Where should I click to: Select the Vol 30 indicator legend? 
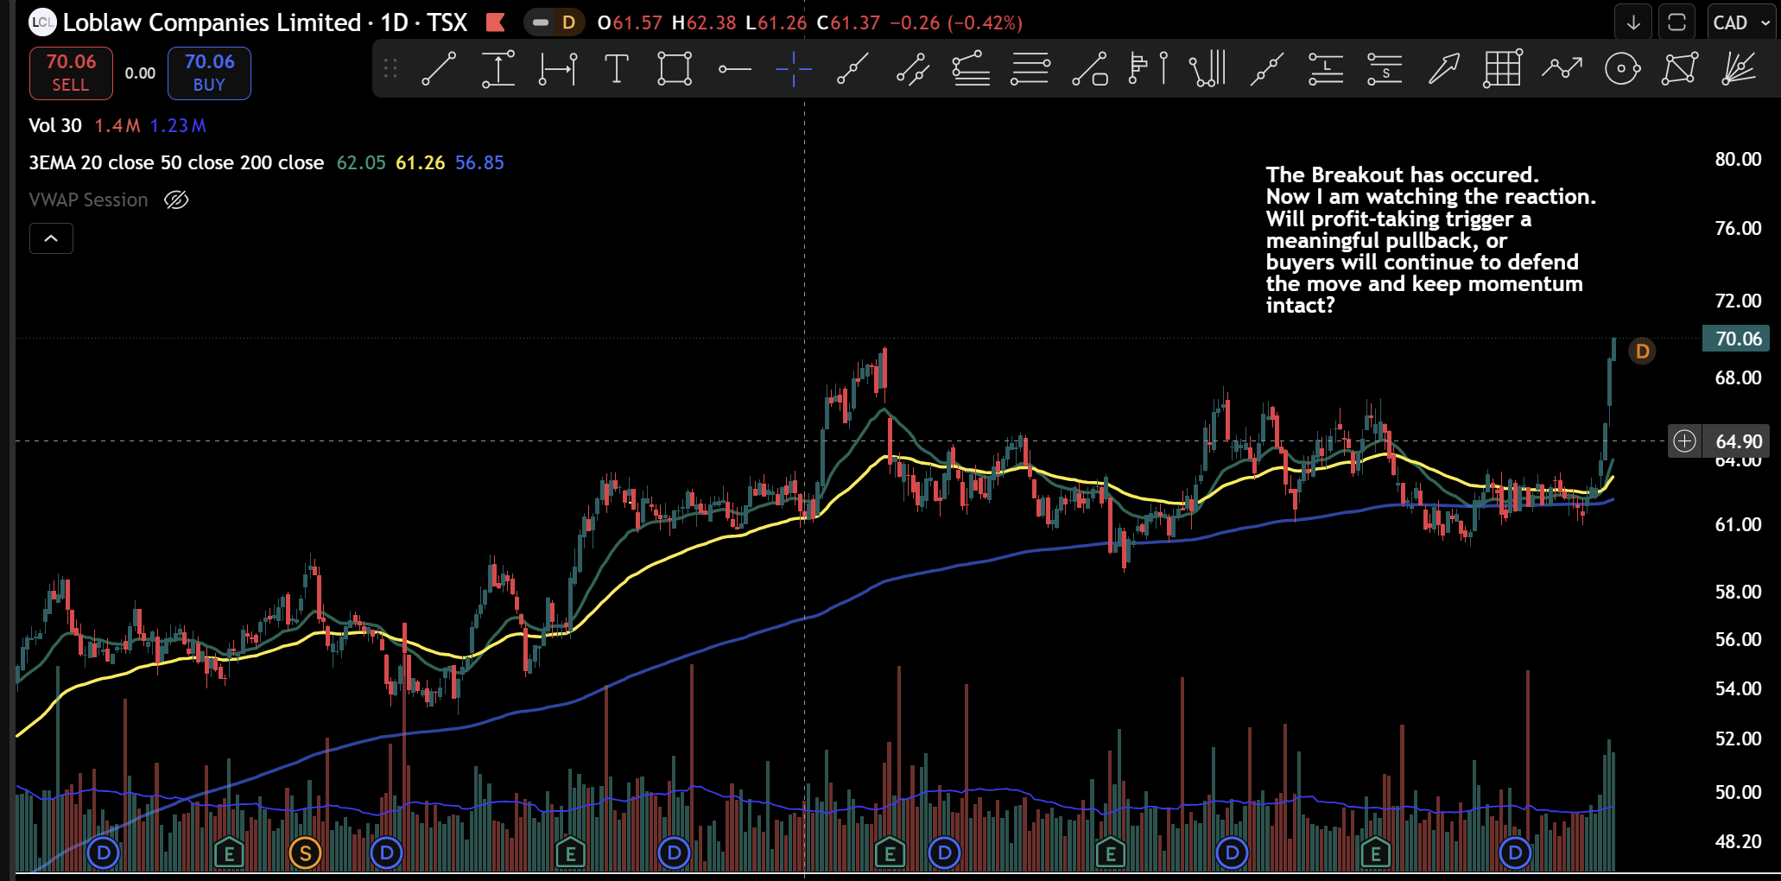point(55,126)
